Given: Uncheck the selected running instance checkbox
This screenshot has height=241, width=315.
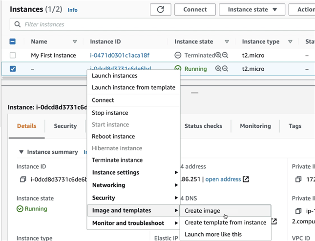Looking at the screenshot, I should pyautogui.click(x=13, y=69).
